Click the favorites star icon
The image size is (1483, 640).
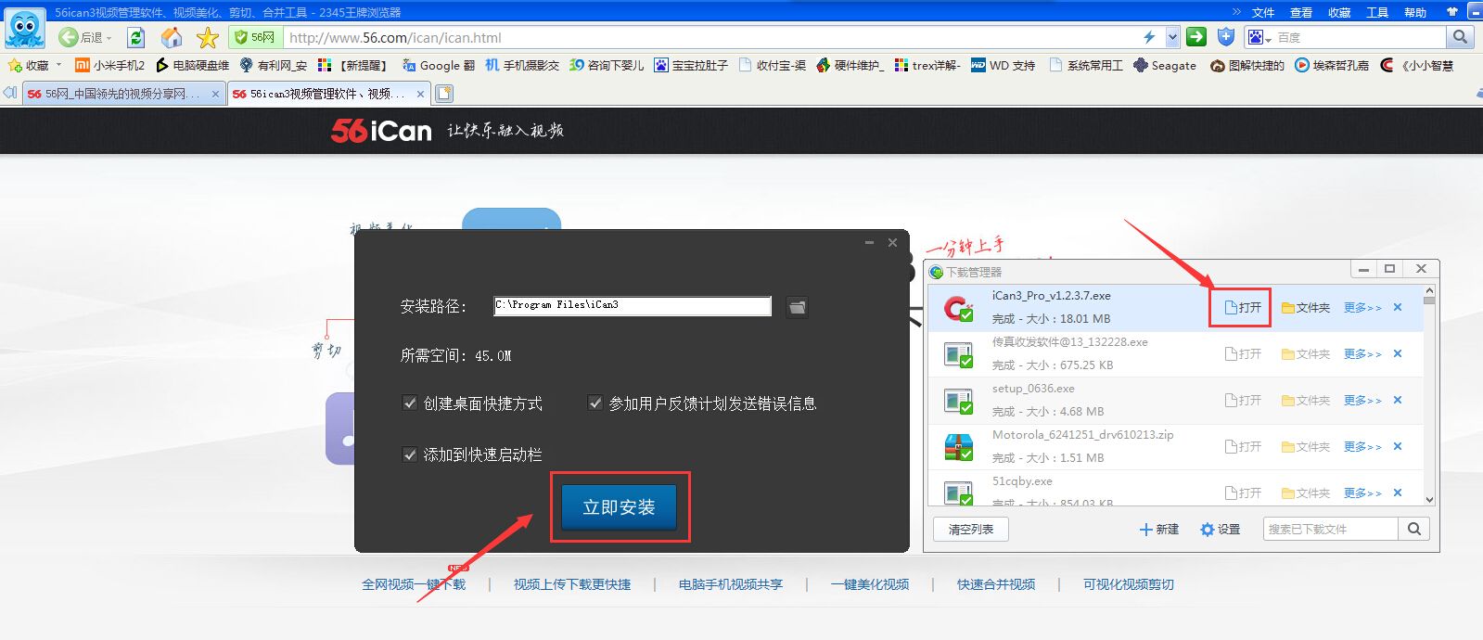208,37
